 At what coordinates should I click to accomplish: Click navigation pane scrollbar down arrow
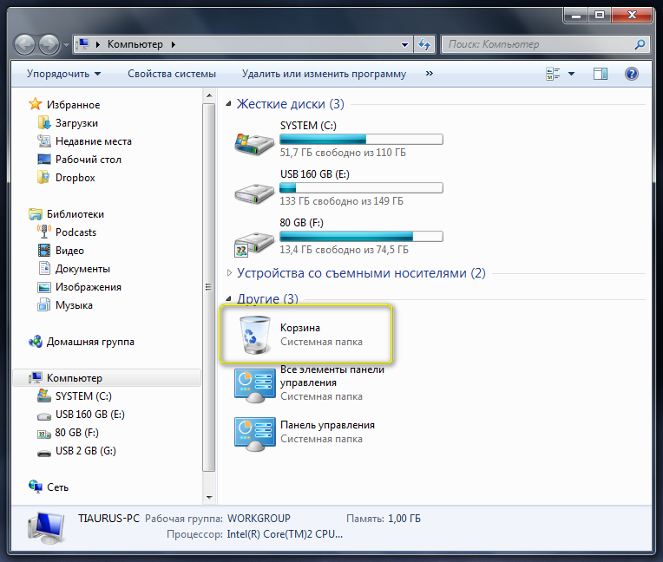209,497
